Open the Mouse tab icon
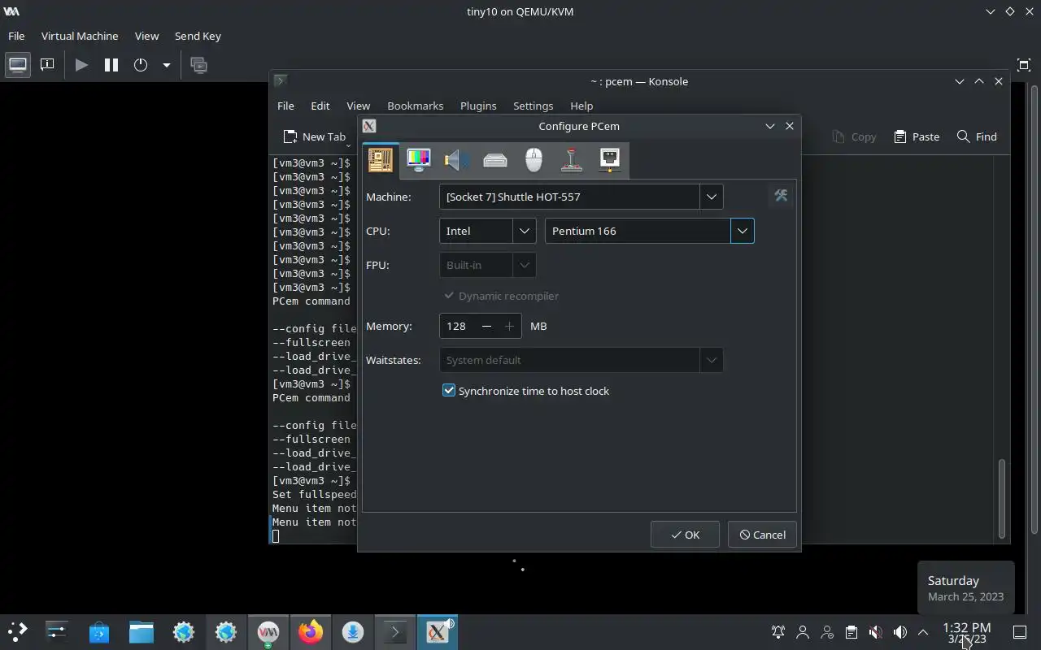The image size is (1041, 650). pos(534,159)
